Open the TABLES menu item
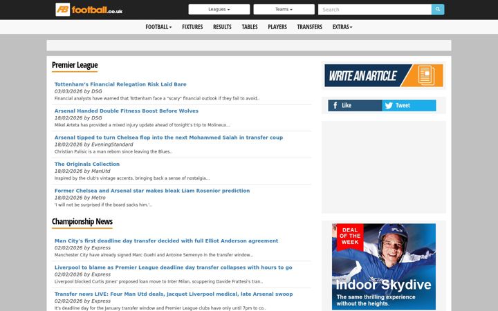The width and height of the screenshot is (498, 311). [250, 27]
